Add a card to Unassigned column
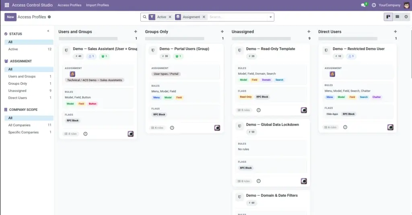Screen dimensions: 412x215 309,31
